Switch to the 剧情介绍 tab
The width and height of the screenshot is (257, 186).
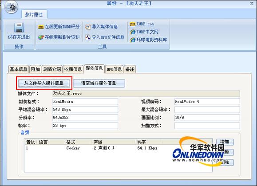(x=52, y=69)
